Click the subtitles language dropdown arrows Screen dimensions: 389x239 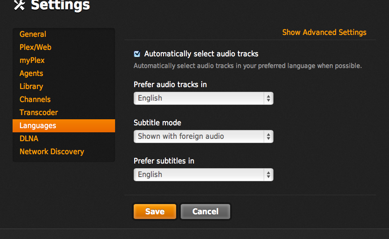pos(268,175)
